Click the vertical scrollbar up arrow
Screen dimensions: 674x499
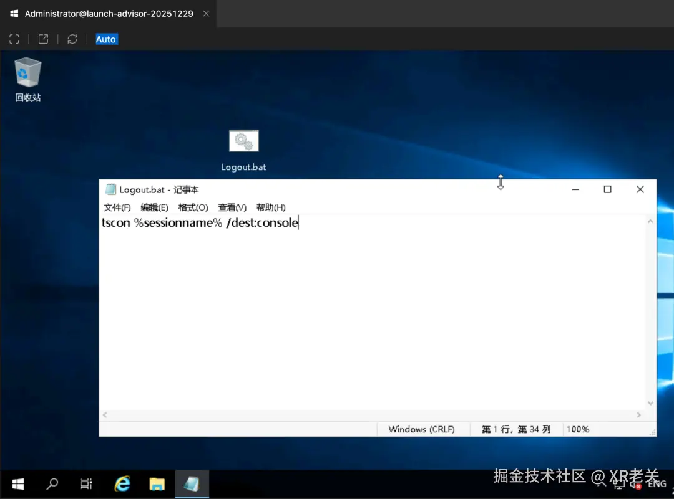click(650, 221)
